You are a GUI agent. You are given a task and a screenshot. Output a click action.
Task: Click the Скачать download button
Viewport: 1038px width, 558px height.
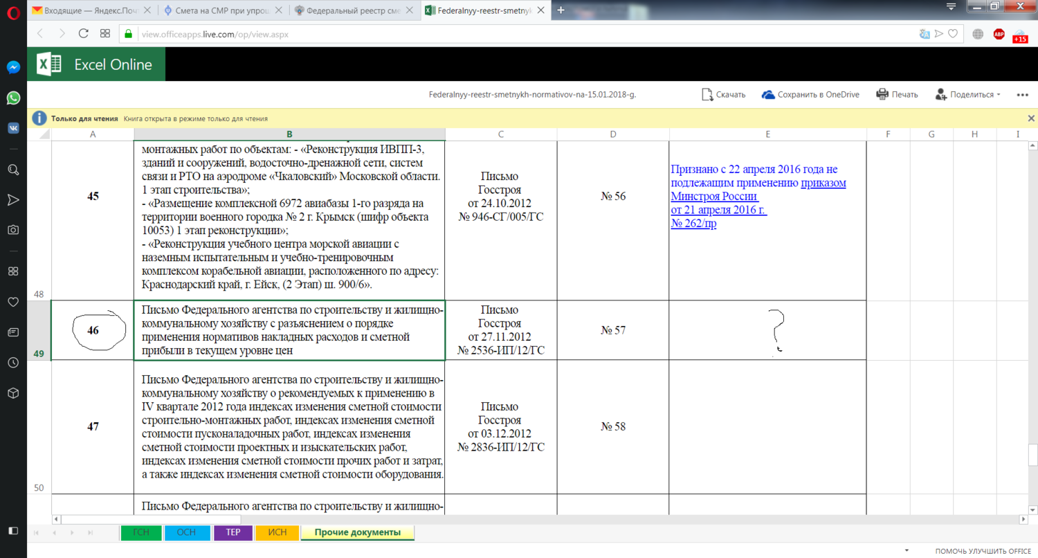pyautogui.click(x=723, y=95)
